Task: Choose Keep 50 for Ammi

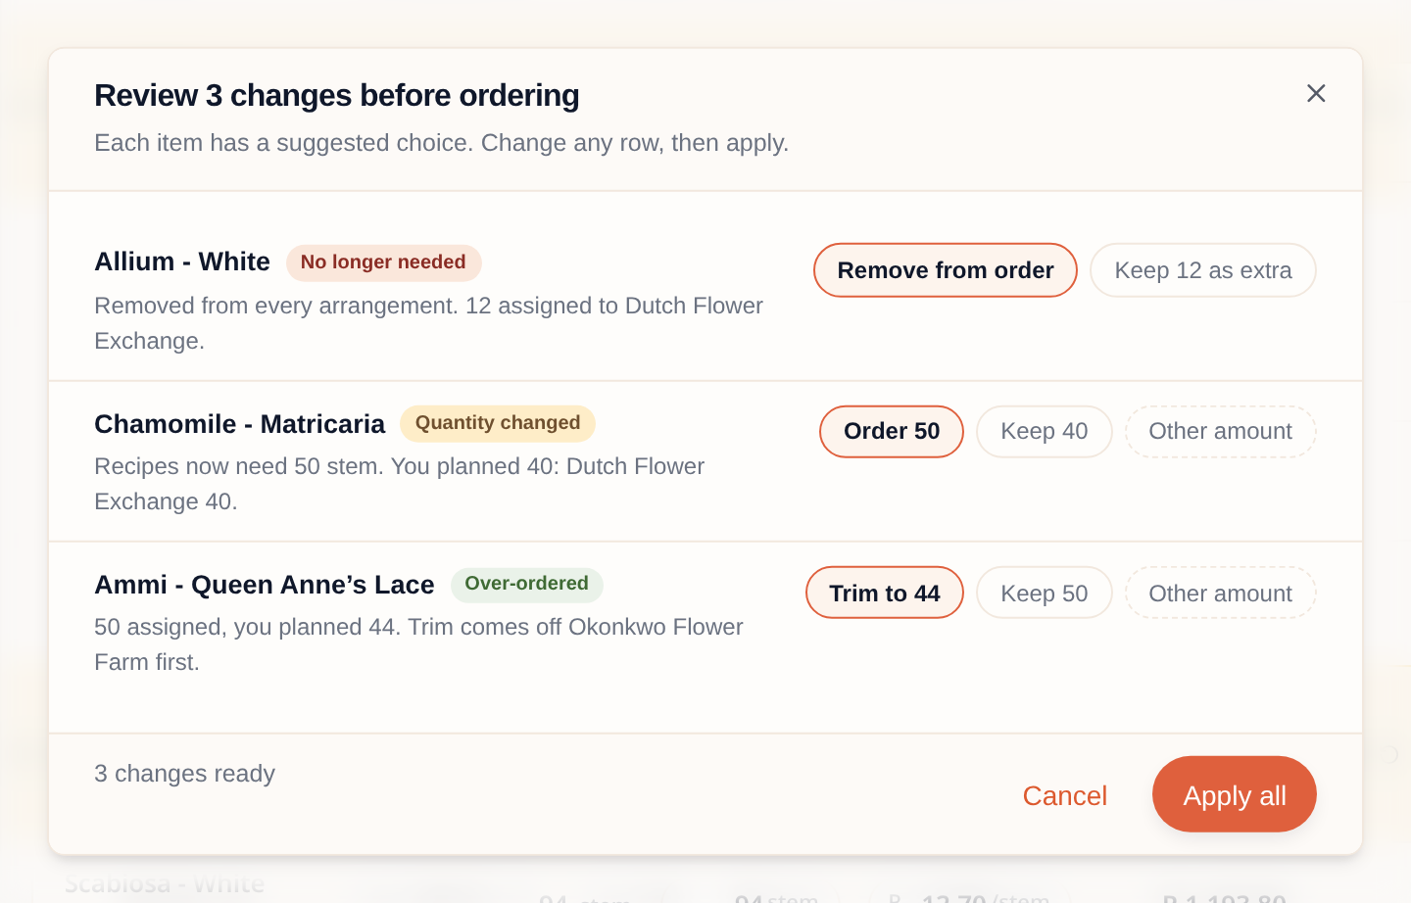Action: pyautogui.click(x=1045, y=593)
